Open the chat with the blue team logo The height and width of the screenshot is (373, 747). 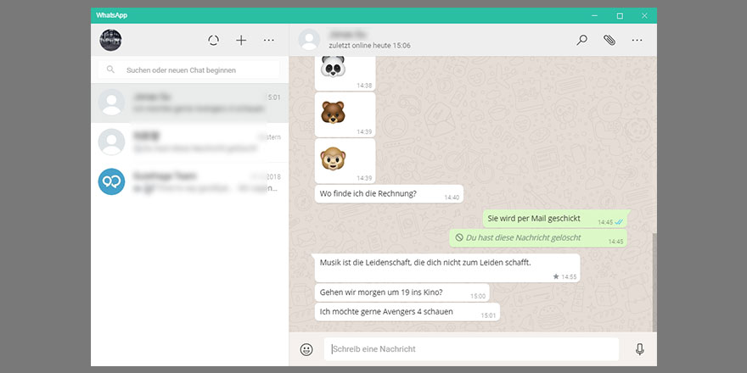click(x=189, y=181)
